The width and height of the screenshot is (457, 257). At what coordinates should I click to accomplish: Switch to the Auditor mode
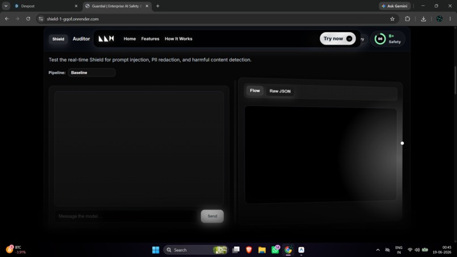pyautogui.click(x=81, y=39)
